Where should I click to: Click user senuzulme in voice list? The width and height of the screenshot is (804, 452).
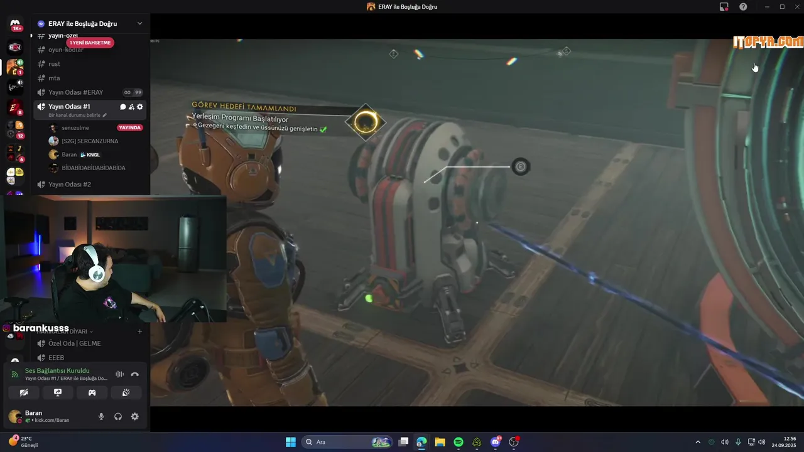point(75,127)
